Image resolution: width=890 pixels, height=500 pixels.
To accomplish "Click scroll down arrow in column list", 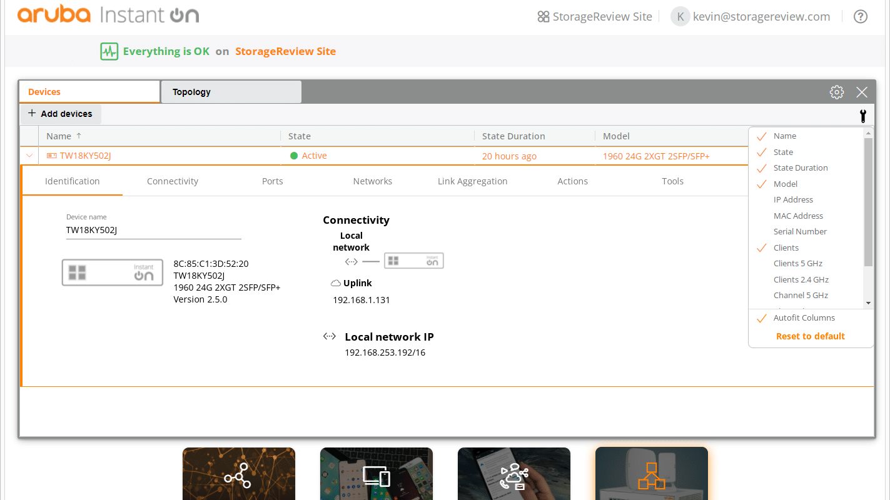I will pos(868,303).
